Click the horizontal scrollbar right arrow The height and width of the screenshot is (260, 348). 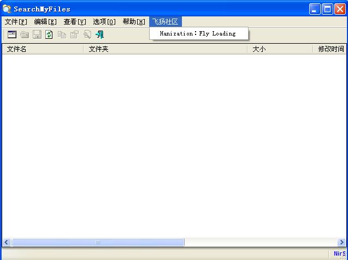coord(341,242)
